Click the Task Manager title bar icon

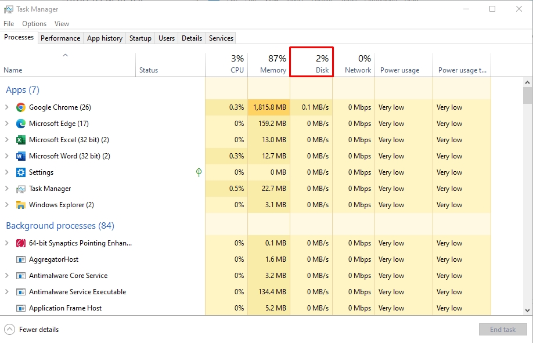pyautogui.click(x=9, y=9)
